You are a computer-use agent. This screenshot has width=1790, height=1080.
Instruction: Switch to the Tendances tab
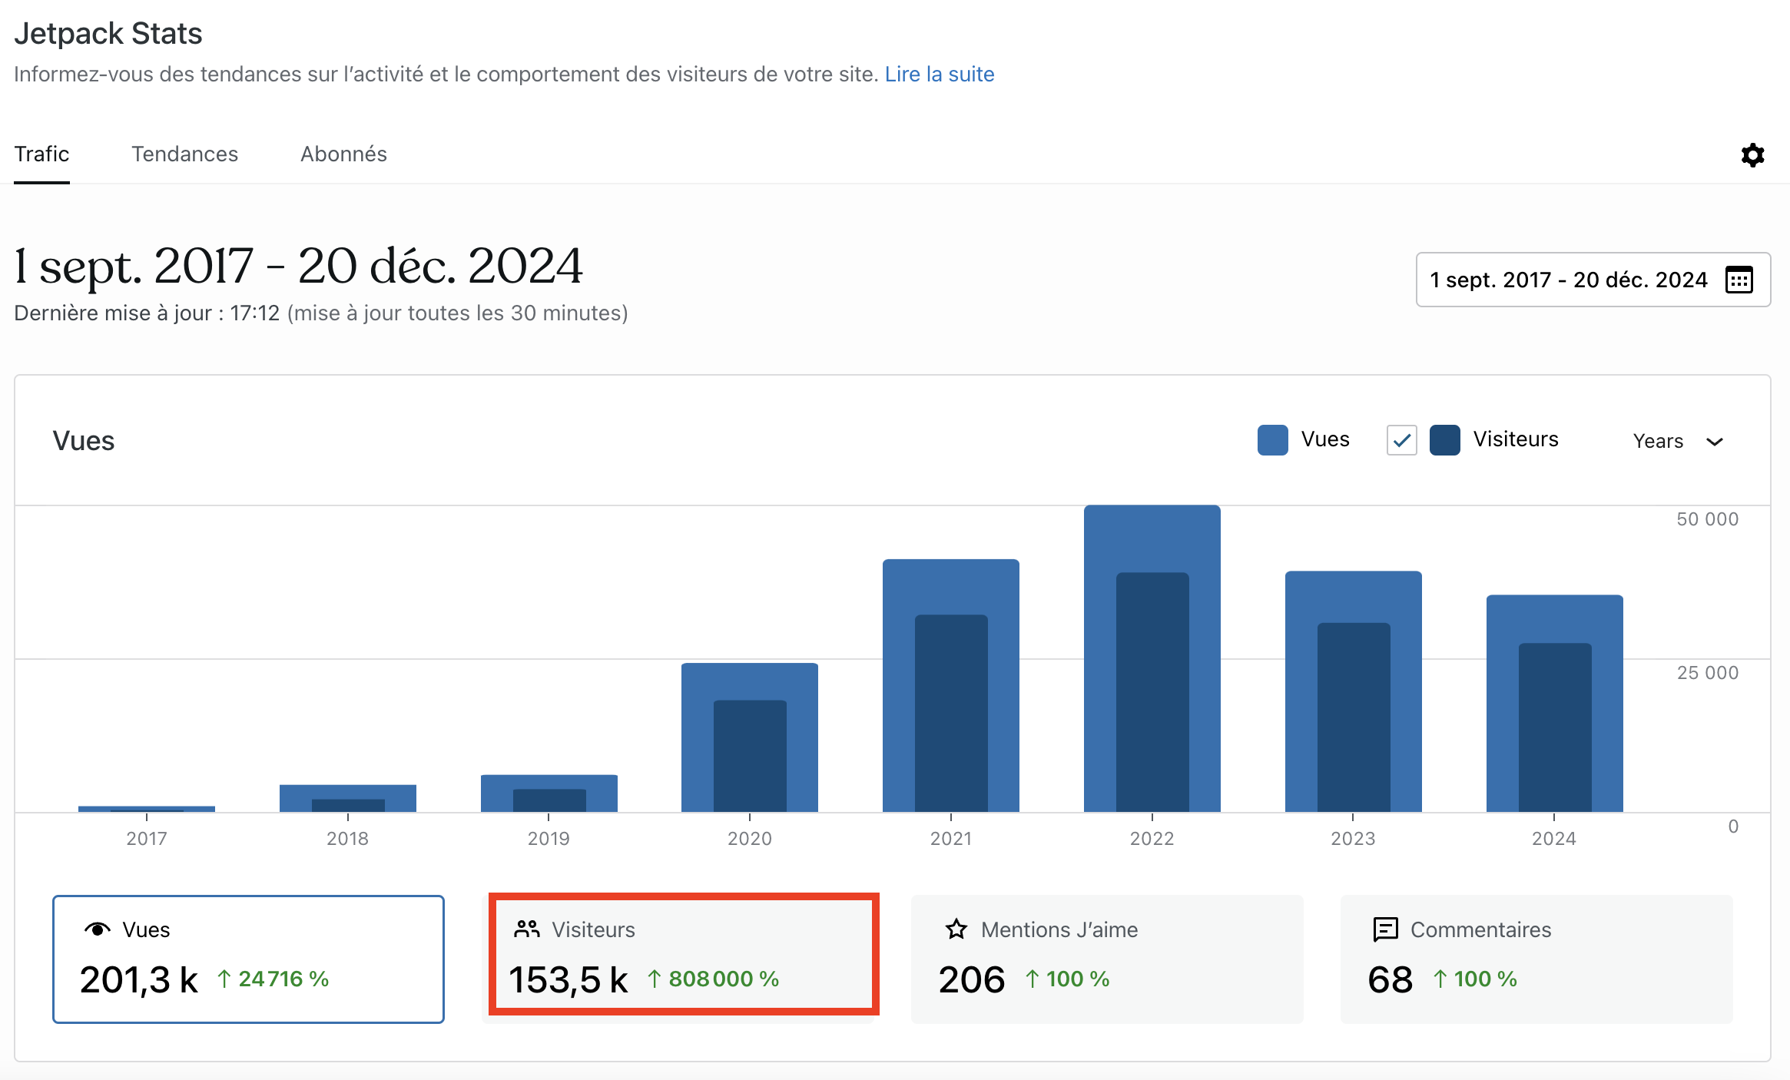[x=184, y=154]
